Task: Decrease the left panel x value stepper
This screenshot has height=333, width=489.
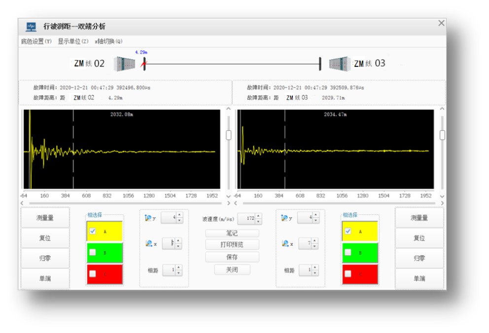Action: tap(178, 246)
